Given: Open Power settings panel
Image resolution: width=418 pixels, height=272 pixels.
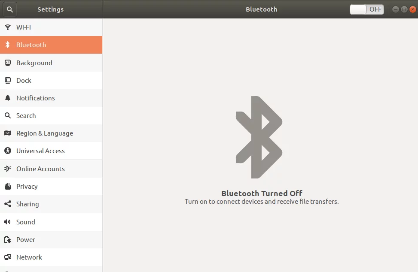Looking at the screenshot, I should (x=51, y=239).
